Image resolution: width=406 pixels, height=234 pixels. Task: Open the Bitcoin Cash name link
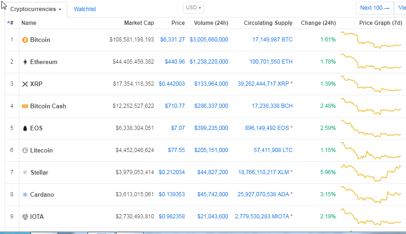(x=48, y=106)
